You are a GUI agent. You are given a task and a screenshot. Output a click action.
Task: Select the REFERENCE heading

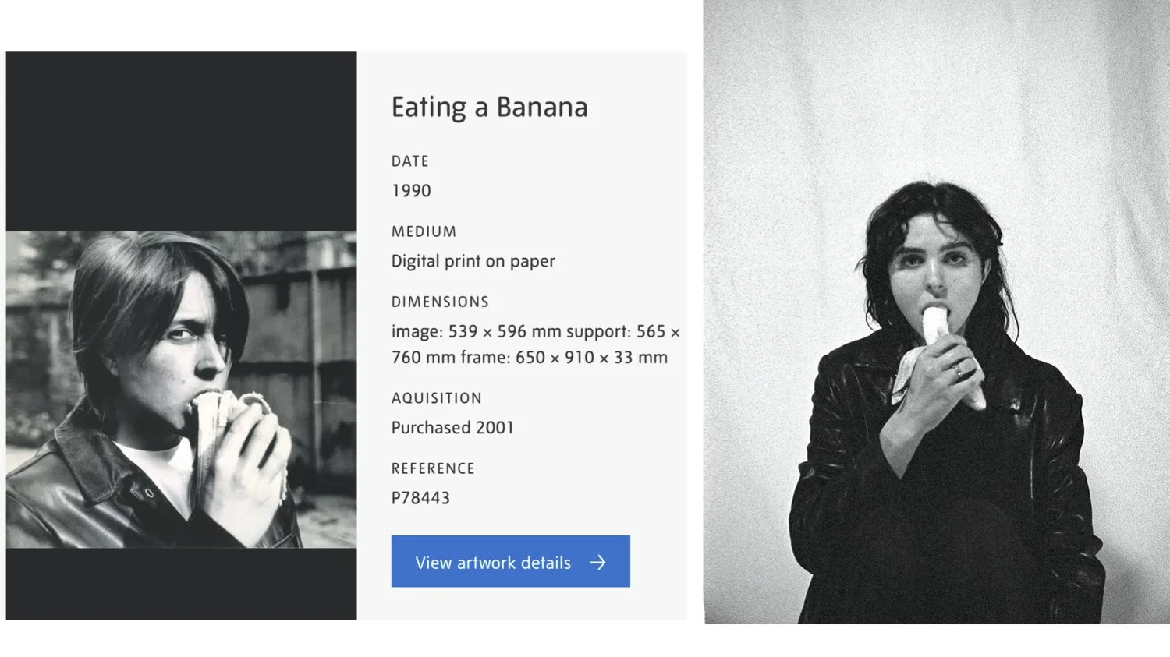coord(433,468)
